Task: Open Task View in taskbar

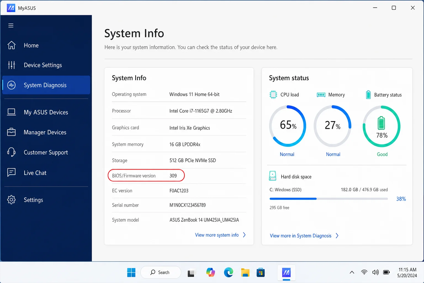Action: point(191,273)
